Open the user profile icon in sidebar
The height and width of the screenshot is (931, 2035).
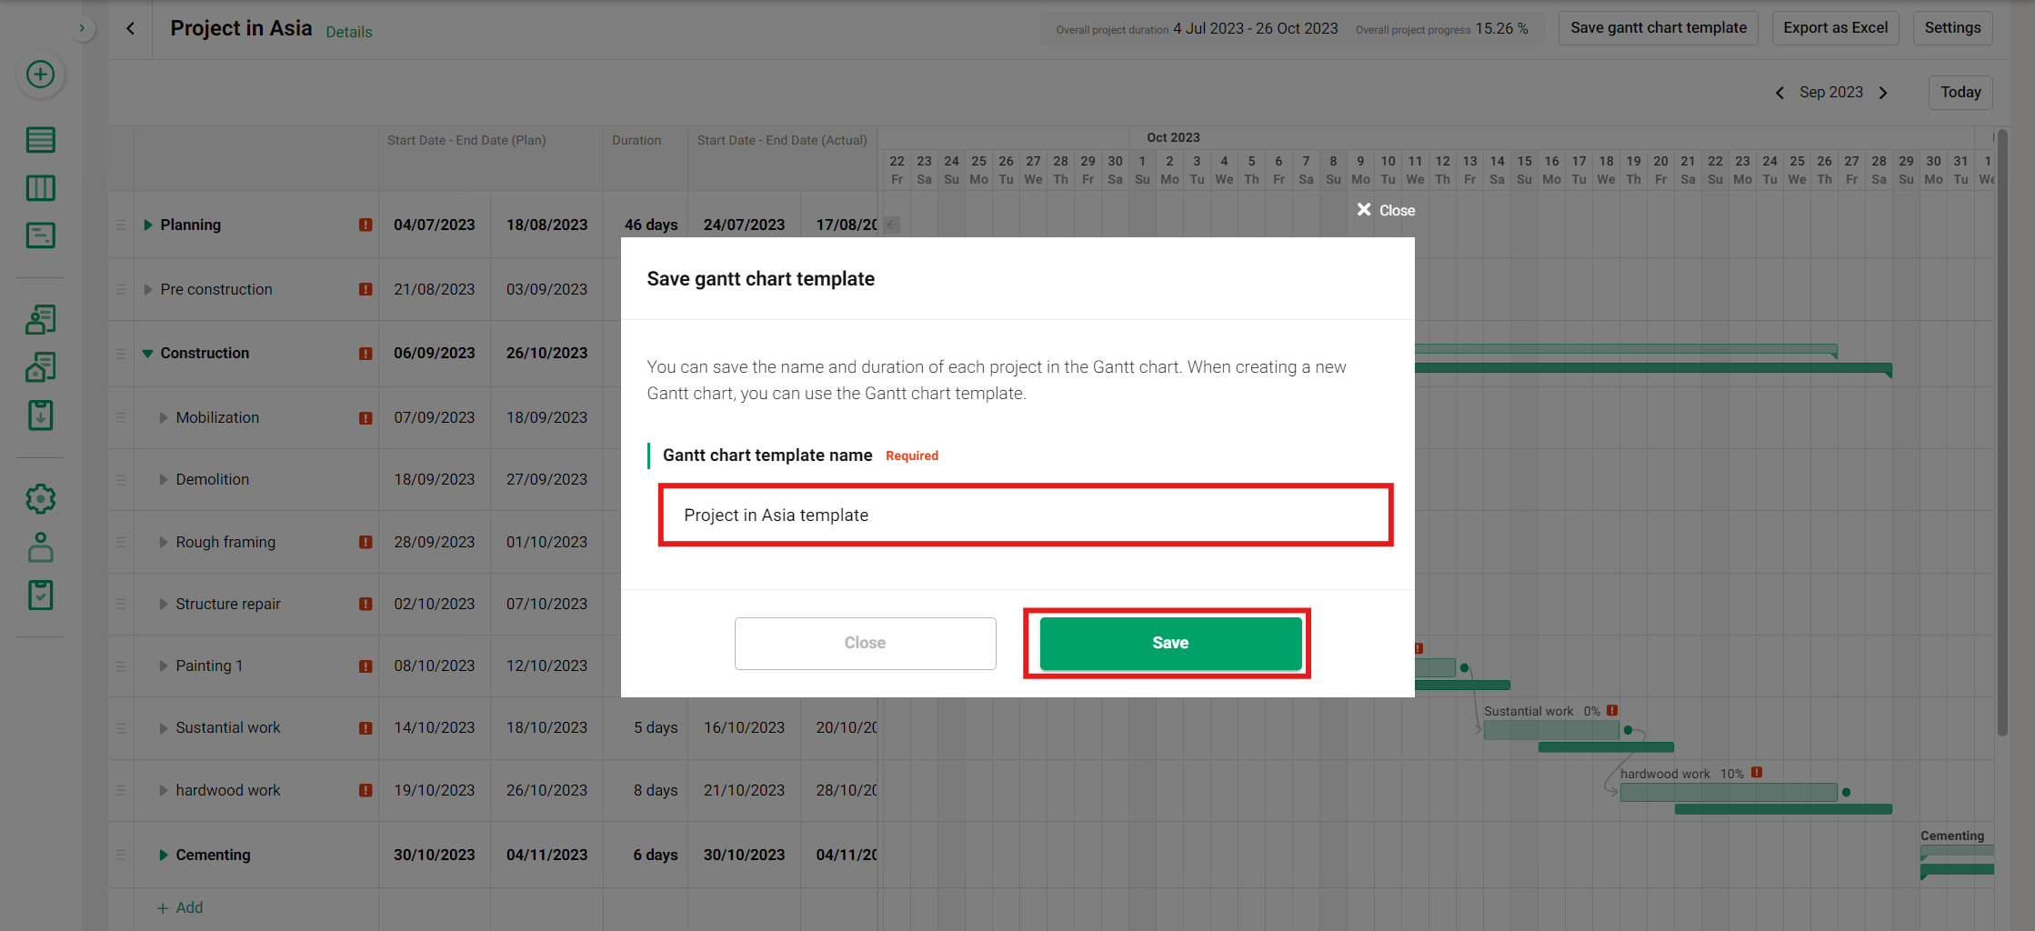tap(40, 546)
